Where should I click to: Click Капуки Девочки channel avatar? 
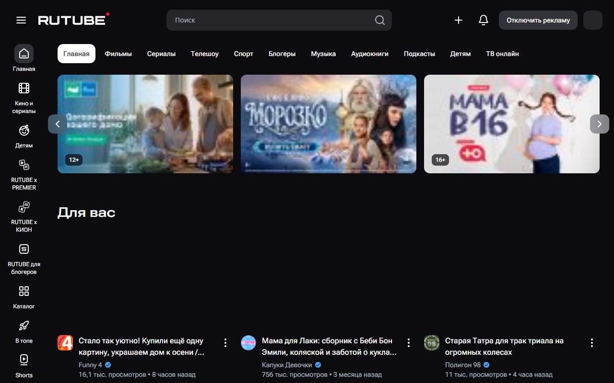click(x=248, y=343)
